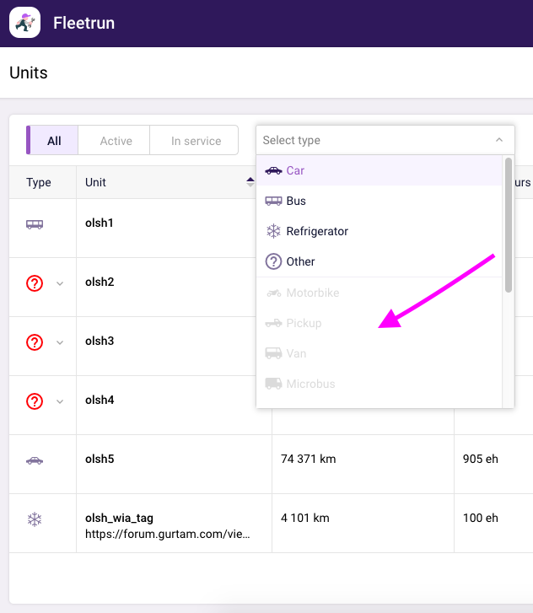
Task: Switch to the Active filter tab
Action: [x=116, y=141]
